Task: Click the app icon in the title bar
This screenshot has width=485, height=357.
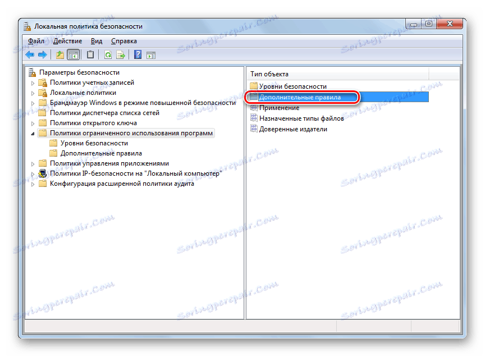Action: (x=28, y=26)
